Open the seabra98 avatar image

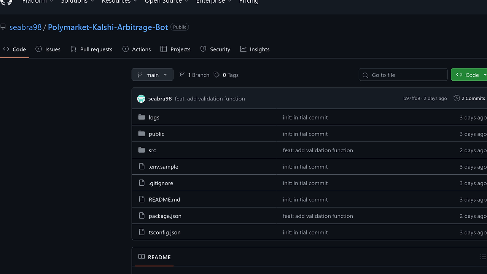click(141, 99)
